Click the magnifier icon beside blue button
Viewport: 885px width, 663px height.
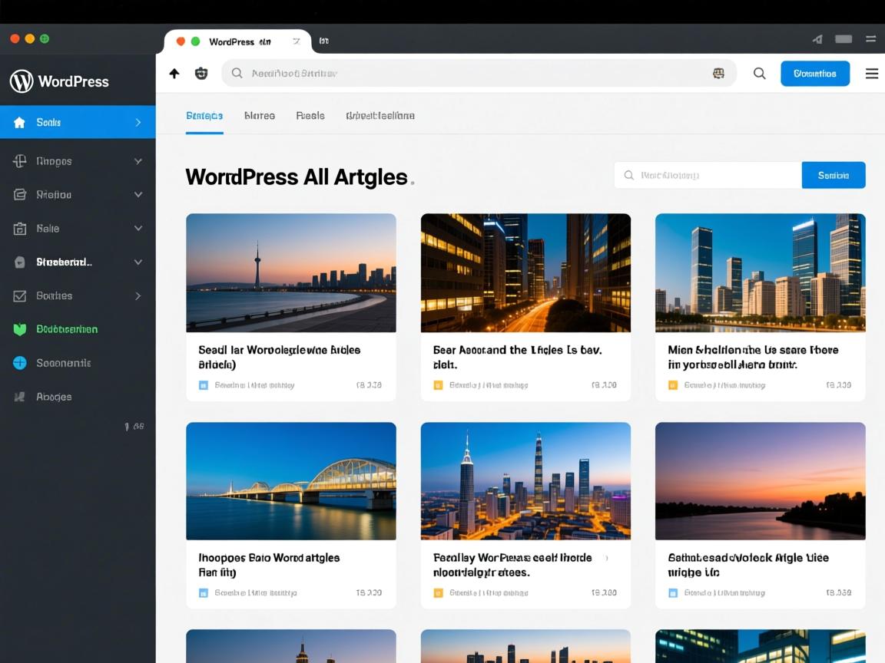click(759, 74)
